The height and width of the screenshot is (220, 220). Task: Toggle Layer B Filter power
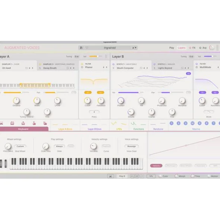[197, 64]
